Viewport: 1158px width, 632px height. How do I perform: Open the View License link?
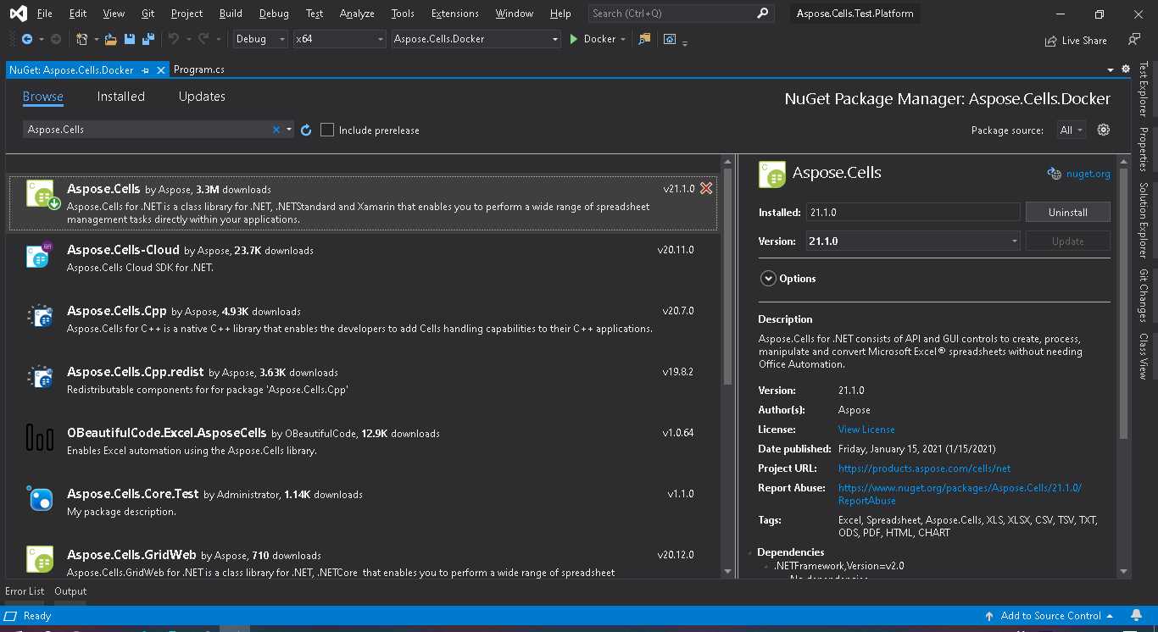coord(866,430)
